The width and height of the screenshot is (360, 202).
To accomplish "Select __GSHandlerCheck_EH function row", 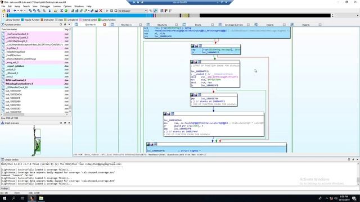I will tap(35, 88).
